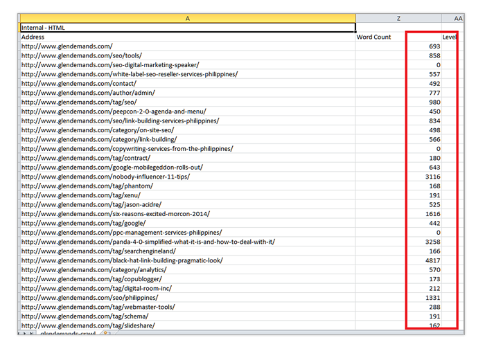Click the panda-4-0-simplified URL cell
This screenshot has height=349, width=485.
[x=188, y=242]
